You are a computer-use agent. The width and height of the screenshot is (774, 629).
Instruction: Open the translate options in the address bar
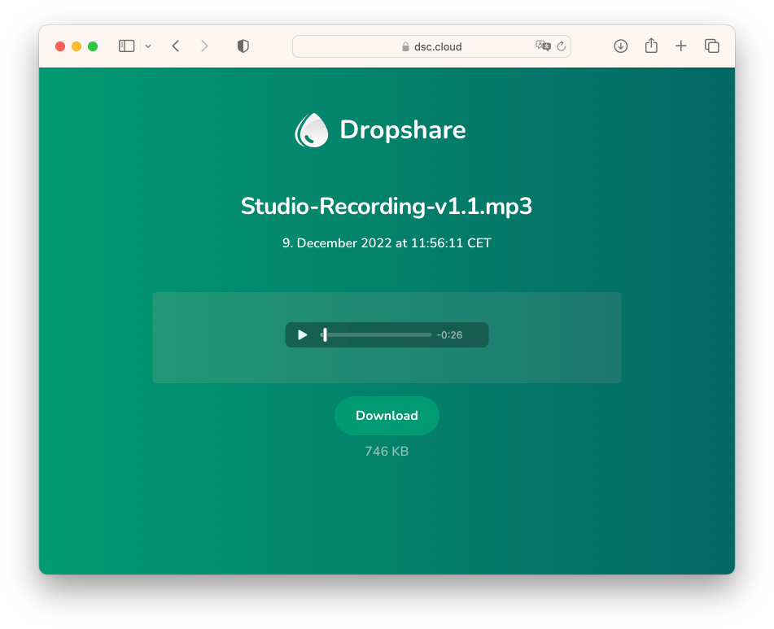point(544,46)
